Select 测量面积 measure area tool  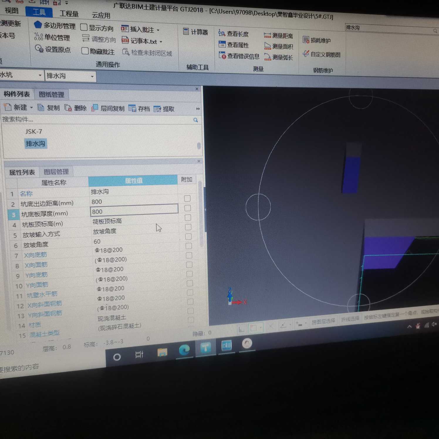[x=279, y=46]
